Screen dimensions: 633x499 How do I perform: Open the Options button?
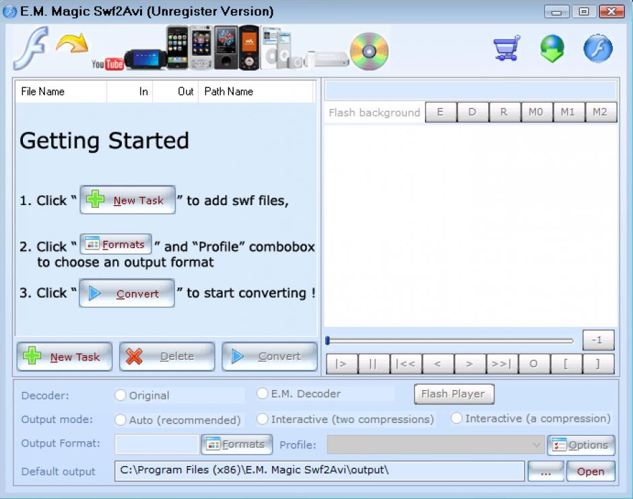(x=581, y=445)
